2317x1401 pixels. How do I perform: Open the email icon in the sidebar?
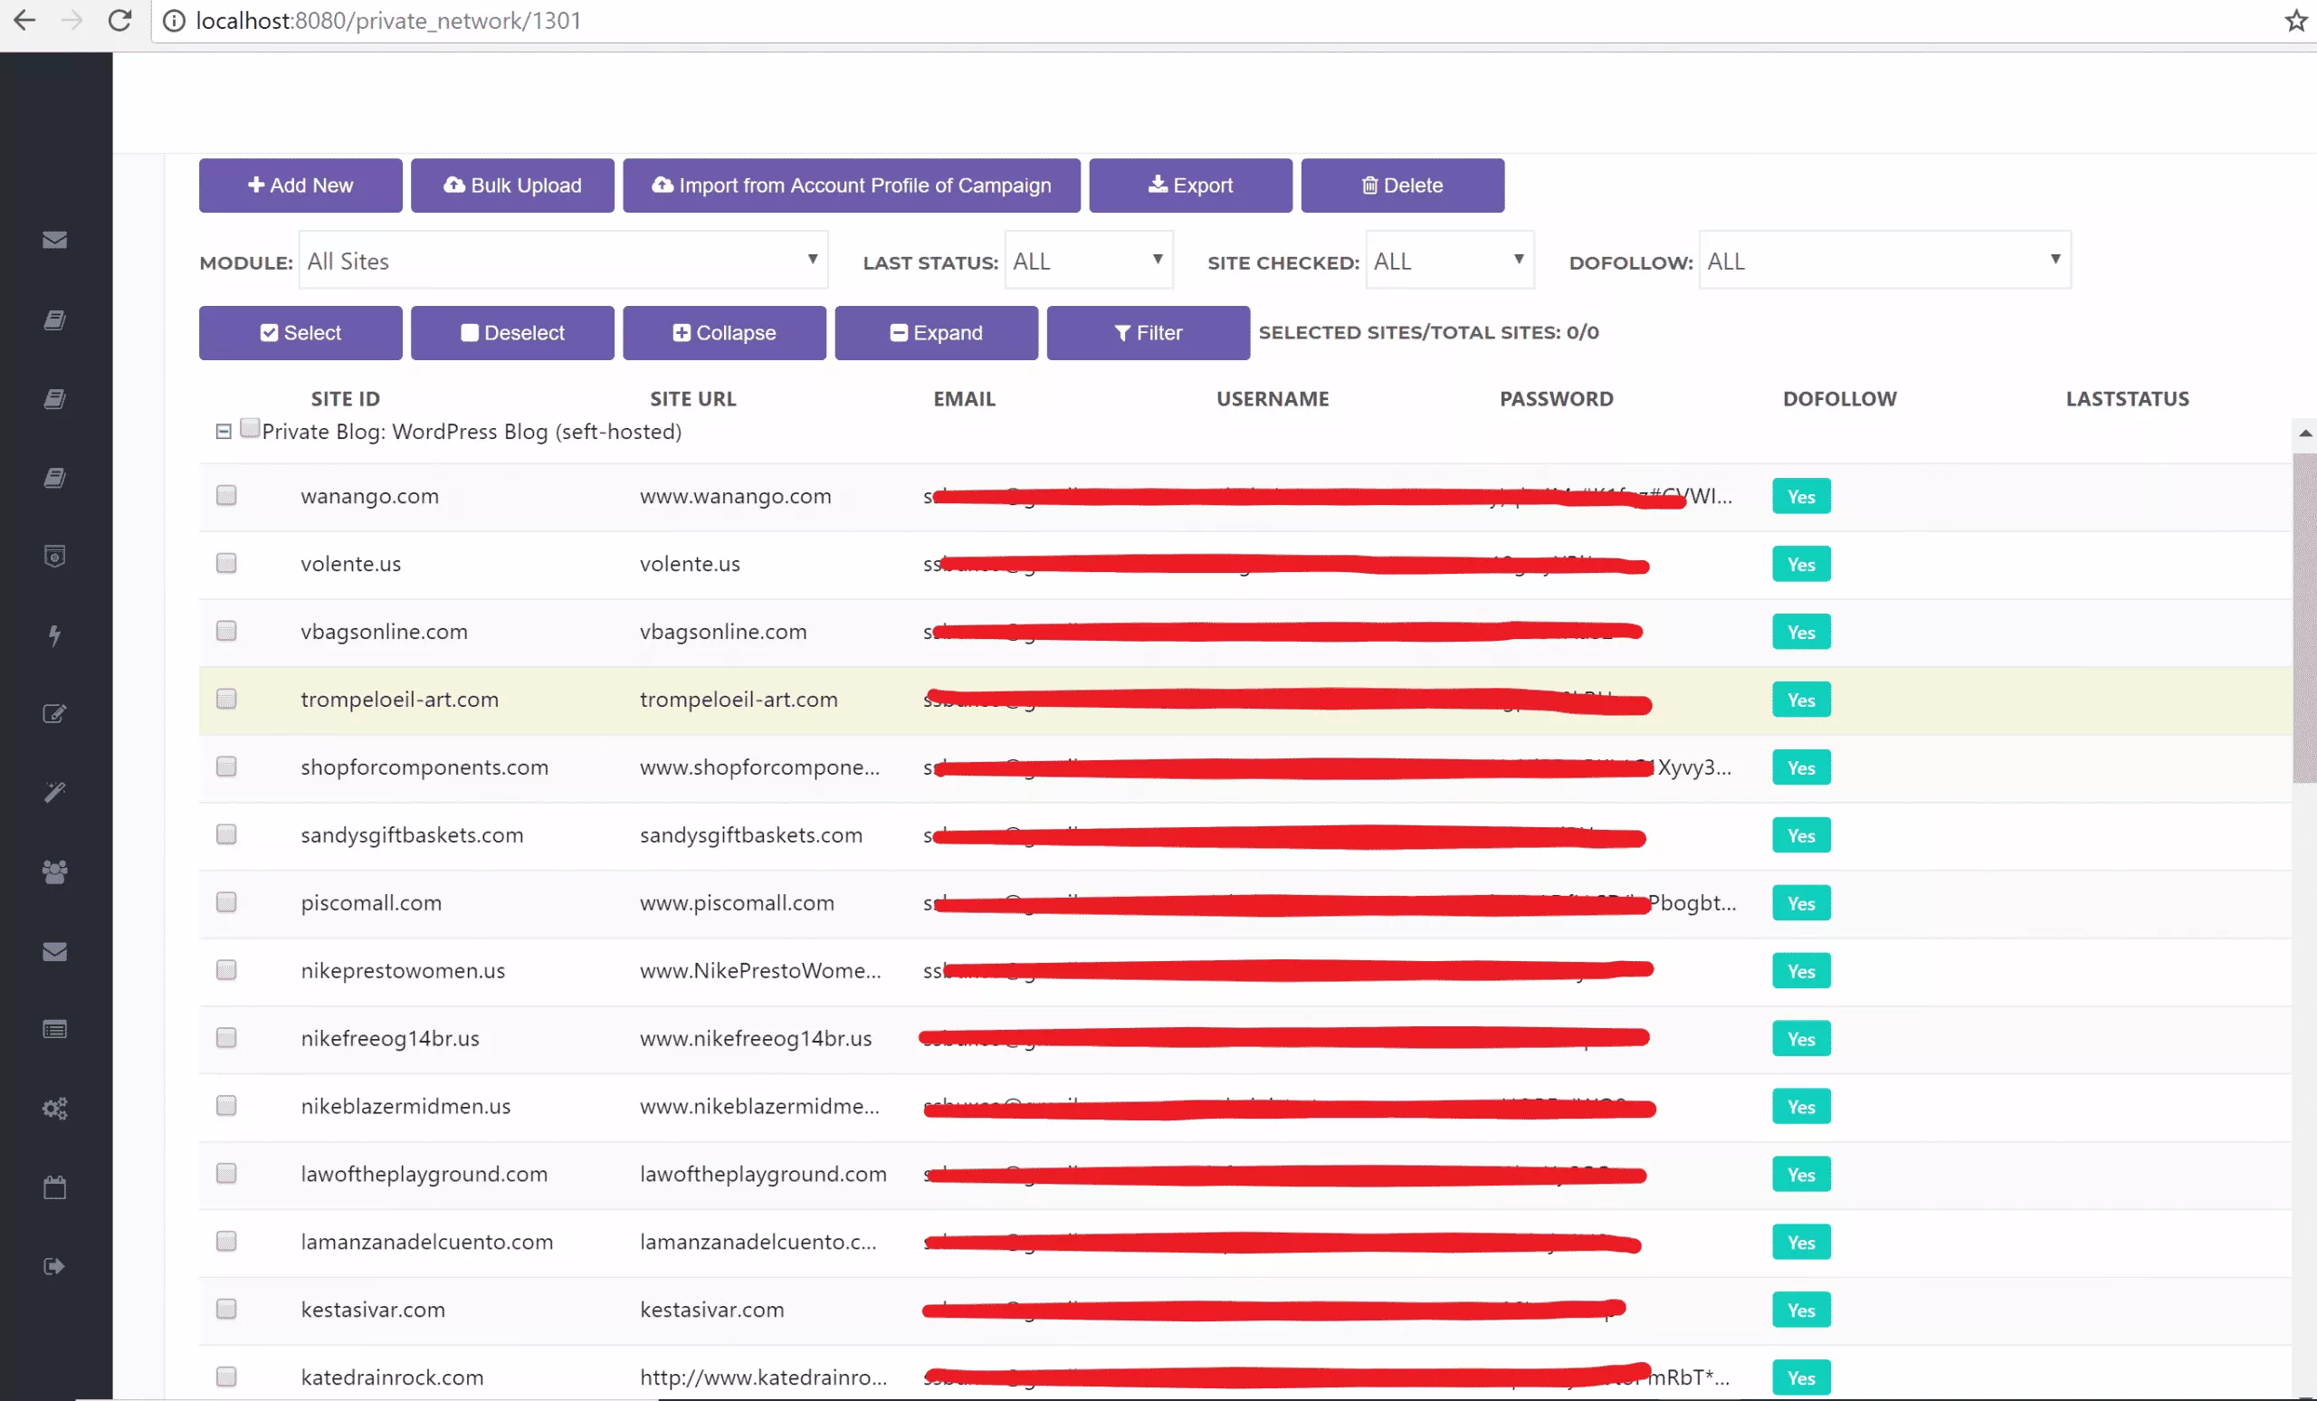[54, 240]
